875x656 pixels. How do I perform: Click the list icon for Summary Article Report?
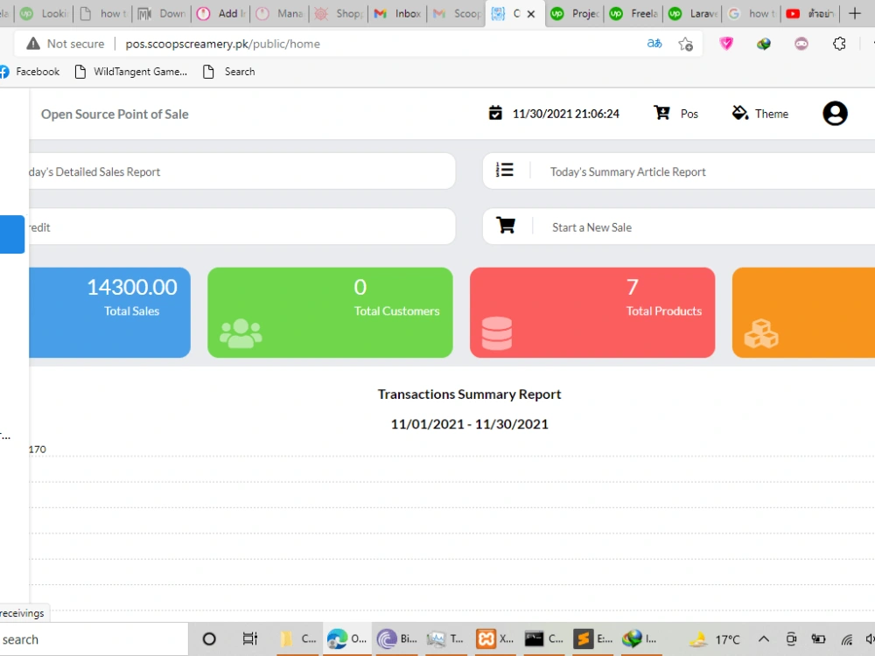pyautogui.click(x=505, y=171)
